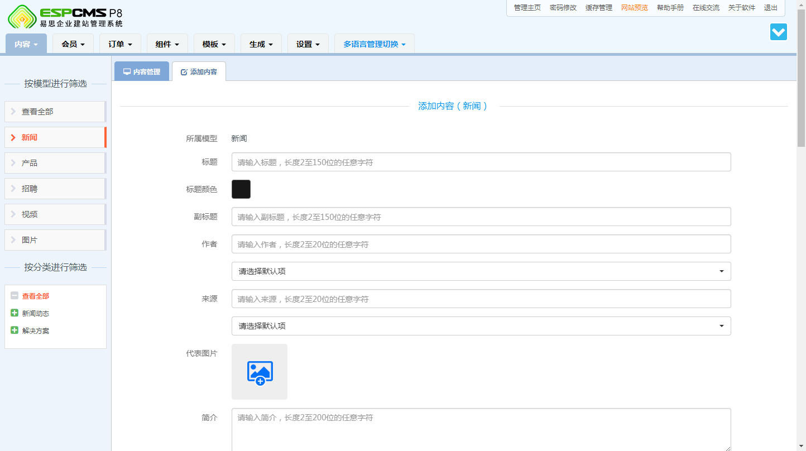Screen dimensions: 806x451
Task: Open the 帮助手册 link
Action: coord(670,8)
